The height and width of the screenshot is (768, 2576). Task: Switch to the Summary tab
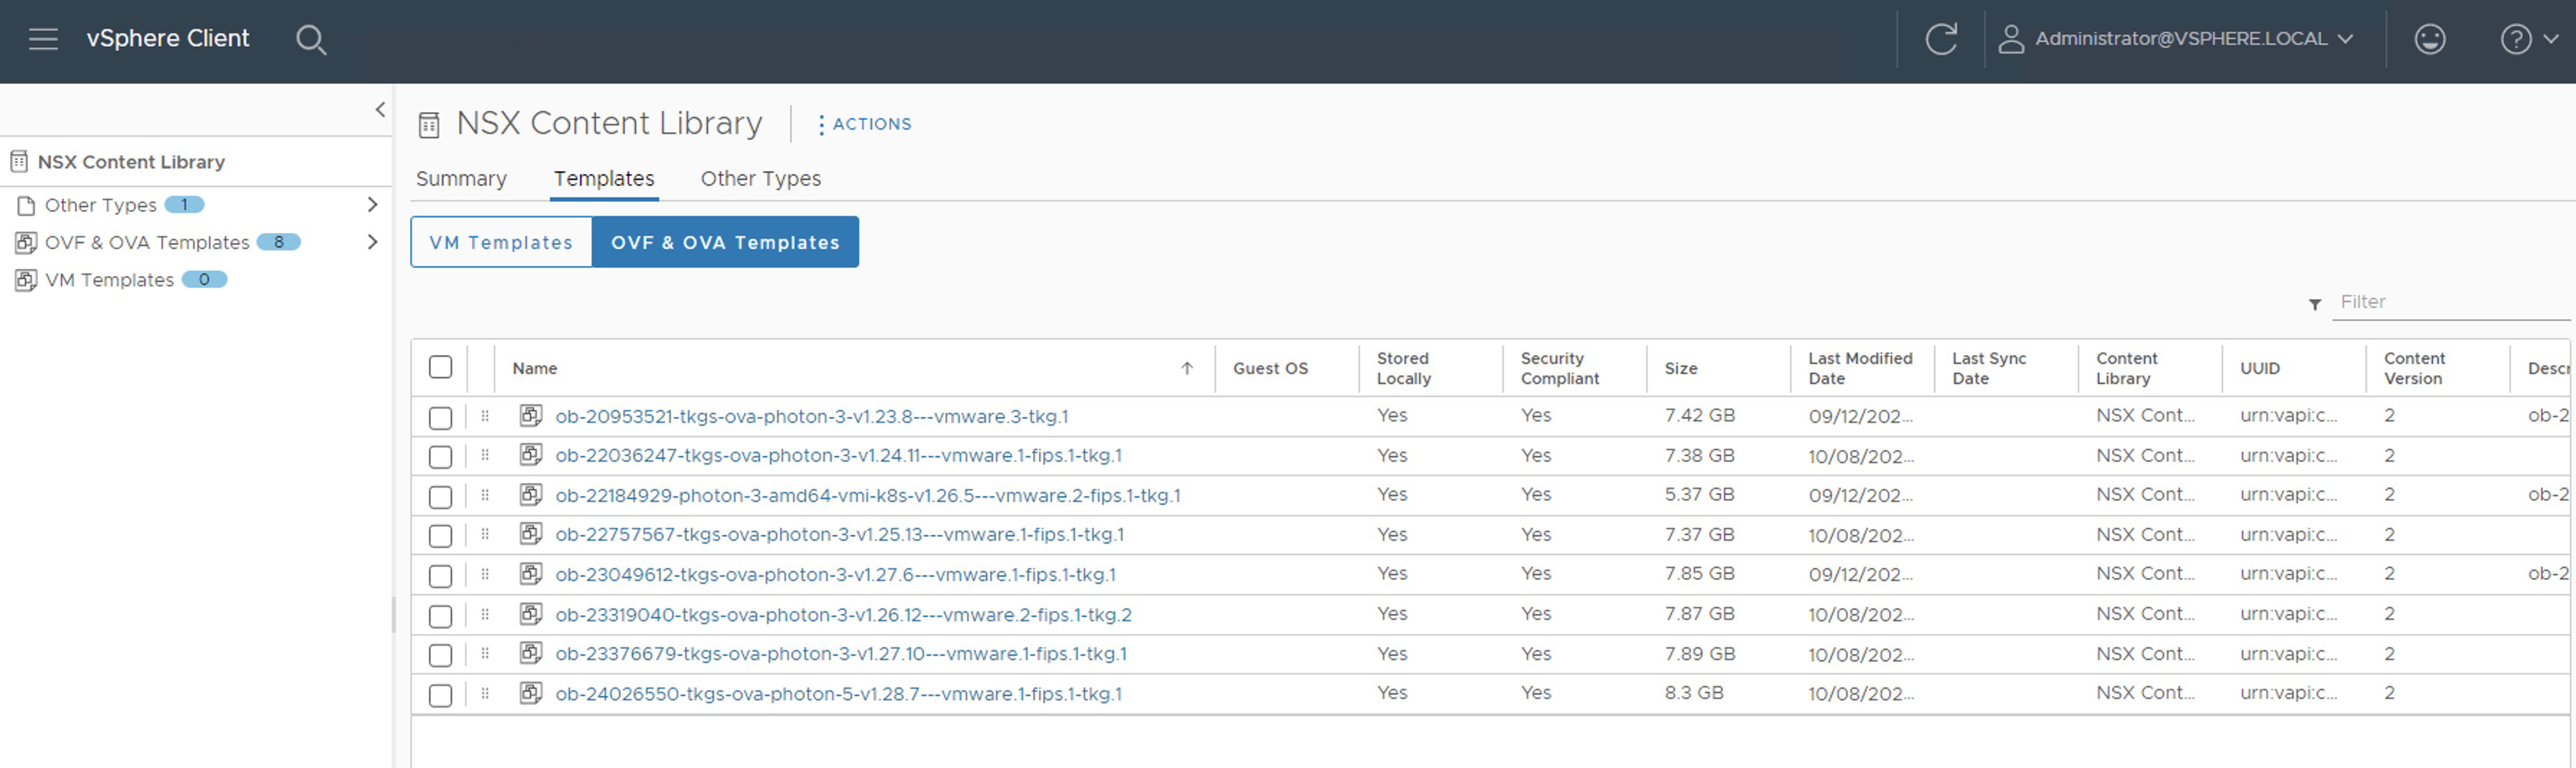461,179
